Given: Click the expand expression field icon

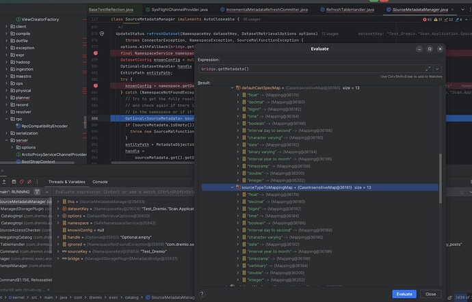Looking at the screenshot, I should (x=428, y=69).
